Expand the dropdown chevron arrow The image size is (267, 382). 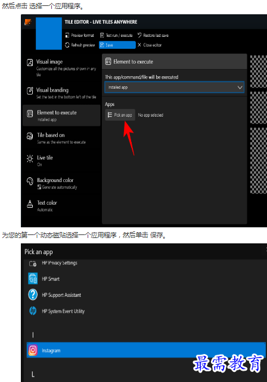point(240,87)
